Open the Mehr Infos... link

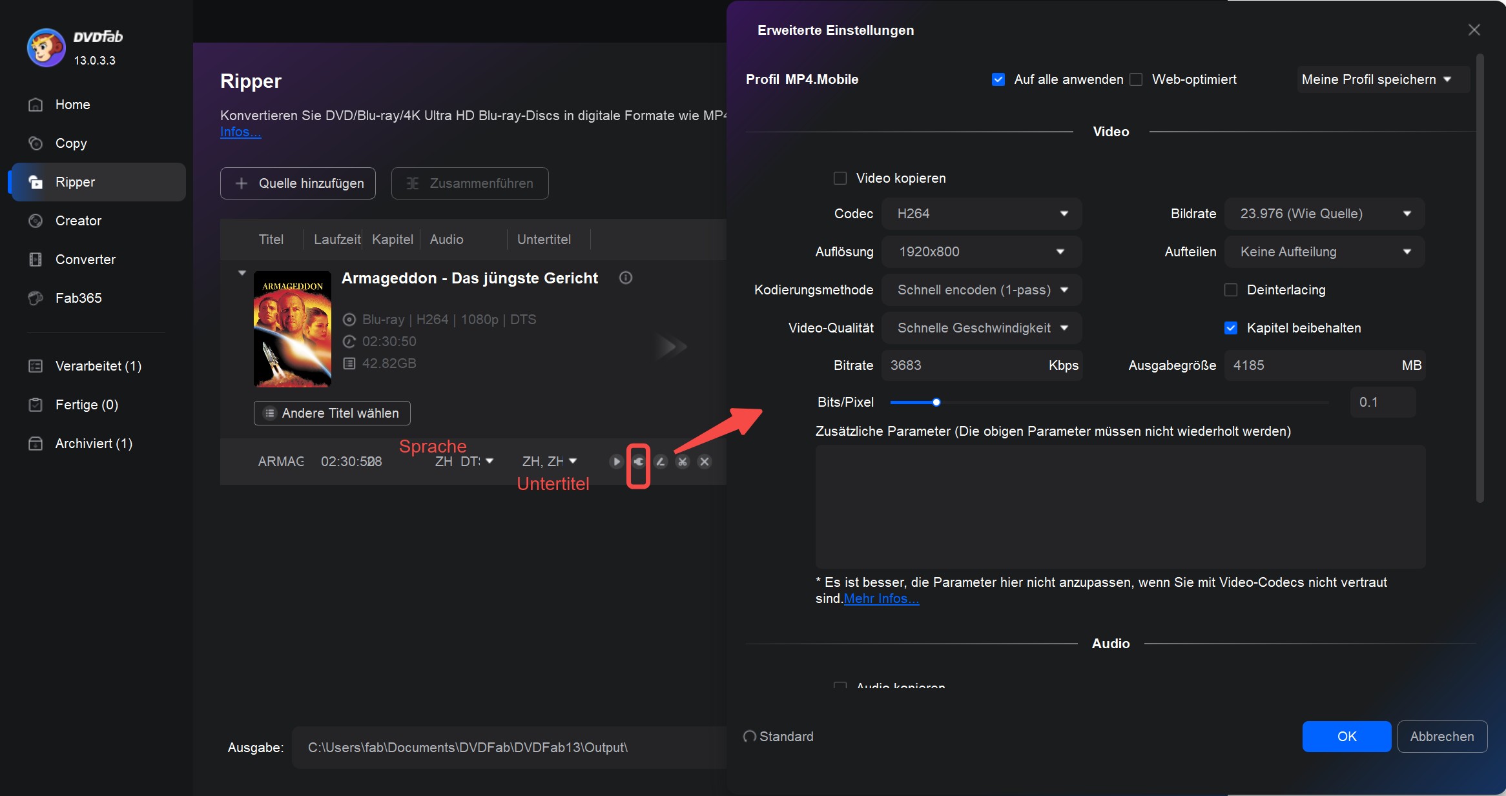(x=882, y=598)
